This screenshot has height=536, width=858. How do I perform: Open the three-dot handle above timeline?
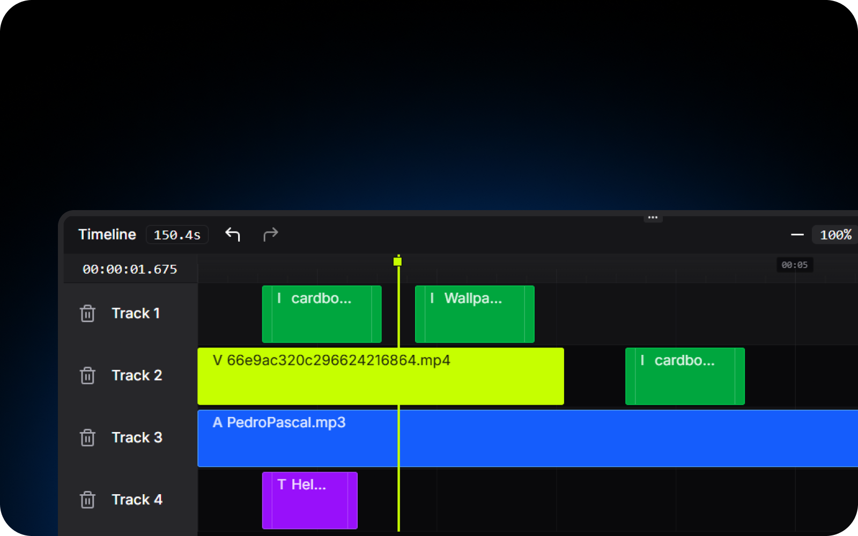tap(653, 218)
